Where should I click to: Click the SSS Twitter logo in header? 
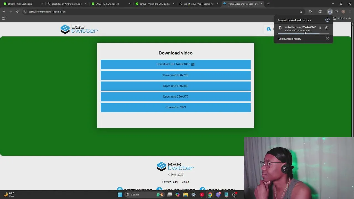click(x=79, y=29)
